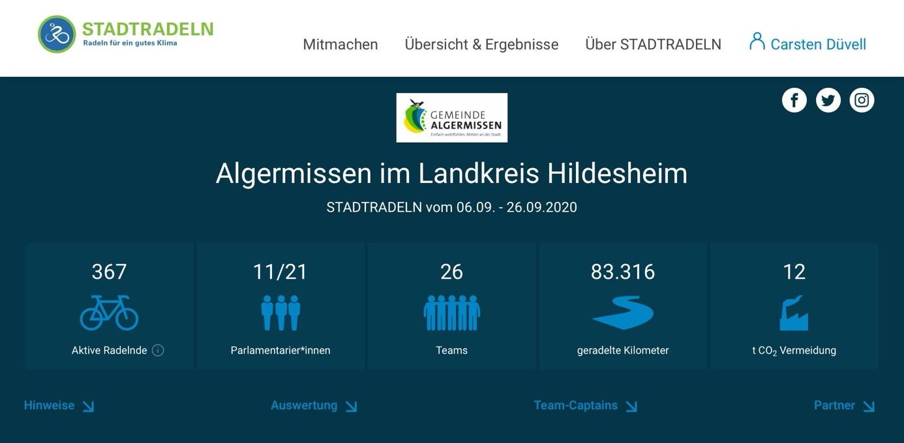Click the three-person Parlamentarier*innen icon
The image size is (904, 443).
click(280, 313)
